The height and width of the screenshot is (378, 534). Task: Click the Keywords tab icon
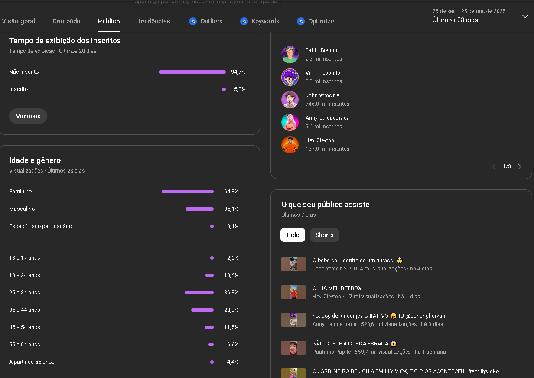(x=244, y=21)
